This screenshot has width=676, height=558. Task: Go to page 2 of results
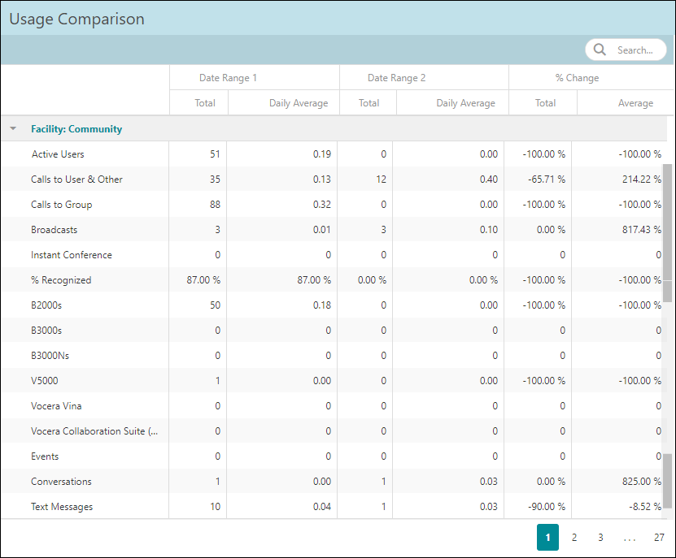(x=574, y=537)
